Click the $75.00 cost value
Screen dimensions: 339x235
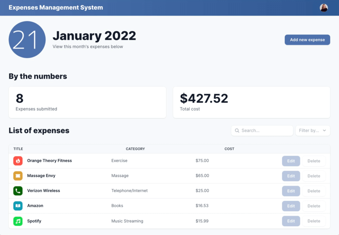[202, 161]
